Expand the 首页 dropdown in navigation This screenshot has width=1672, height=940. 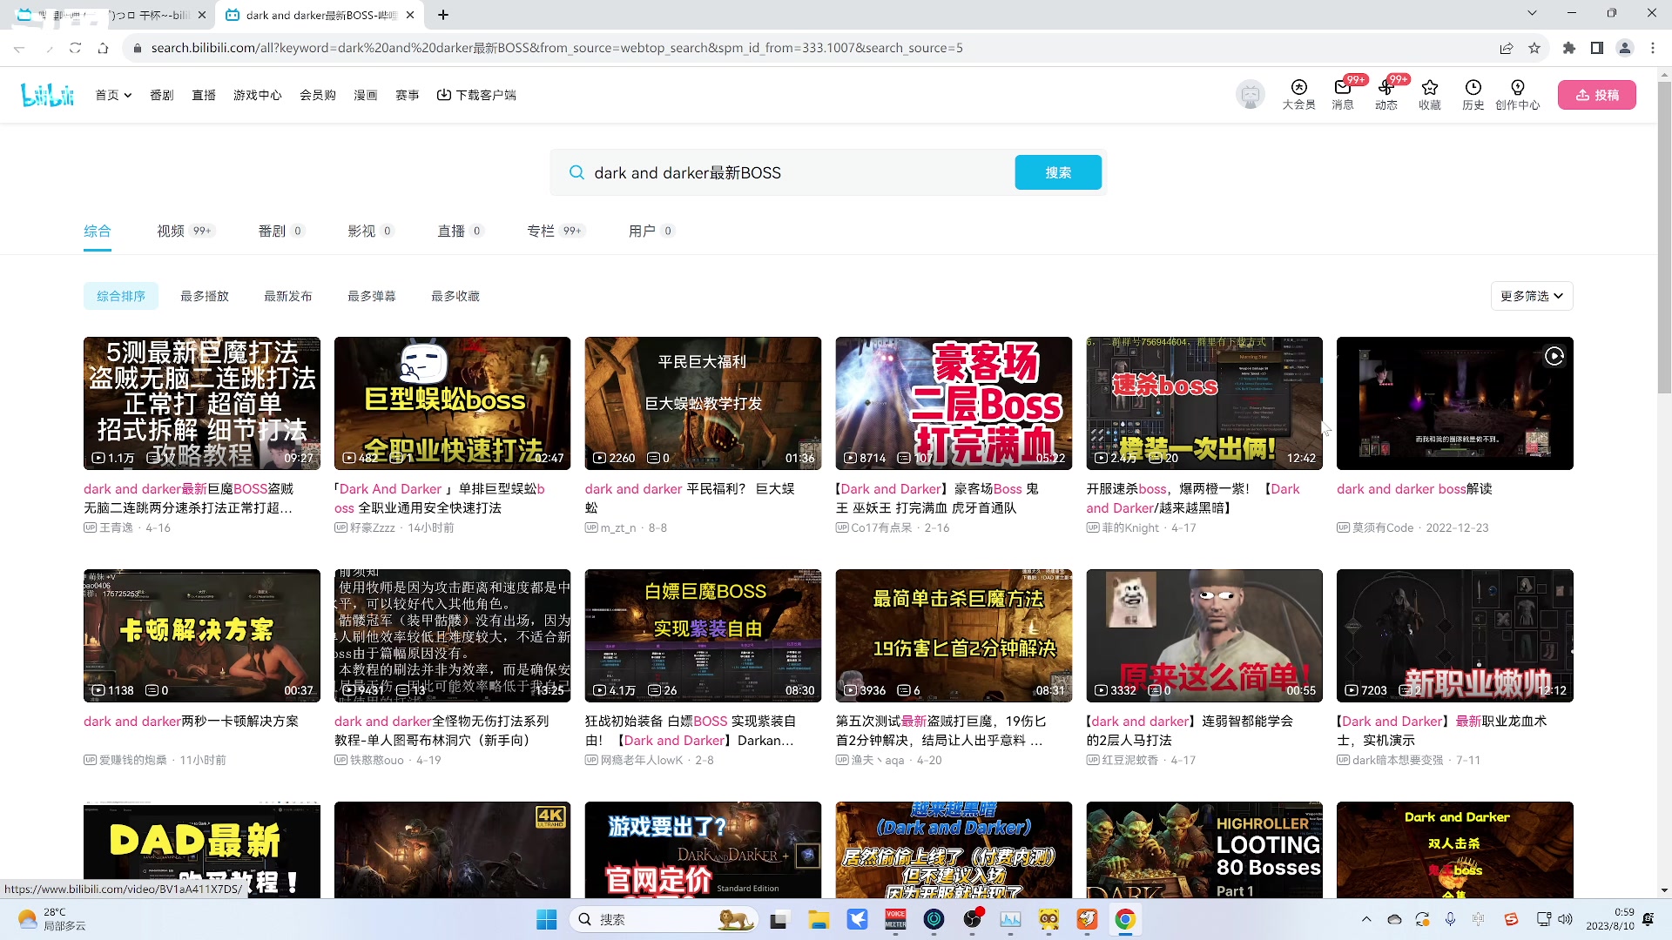click(x=113, y=95)
